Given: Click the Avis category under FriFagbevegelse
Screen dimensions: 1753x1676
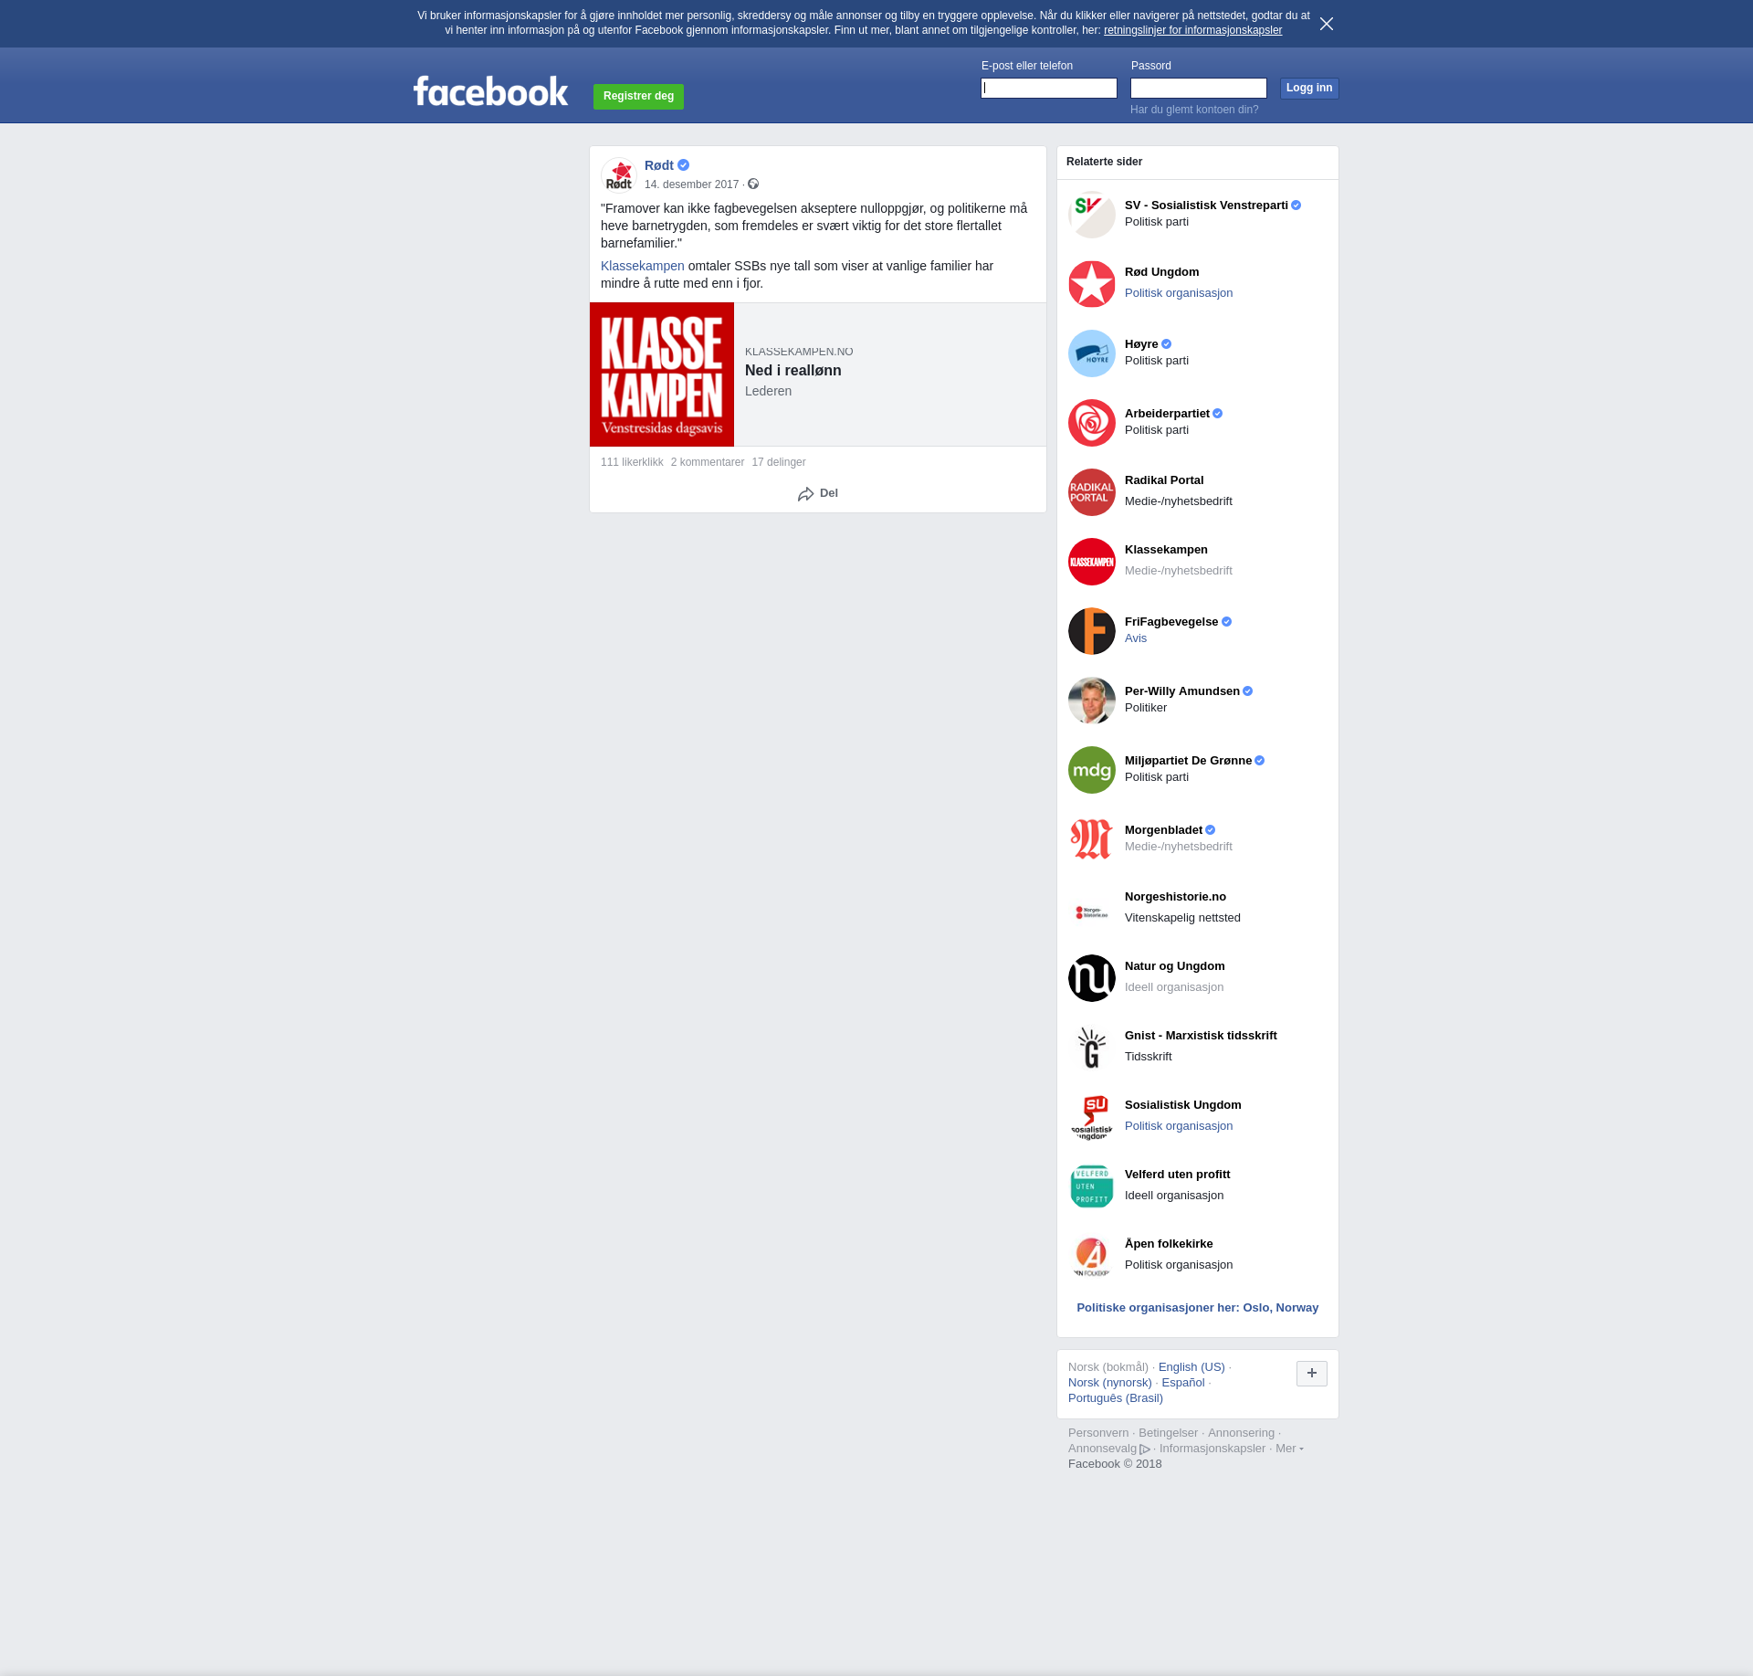Looking at the screenshot, I should 1136,638.
